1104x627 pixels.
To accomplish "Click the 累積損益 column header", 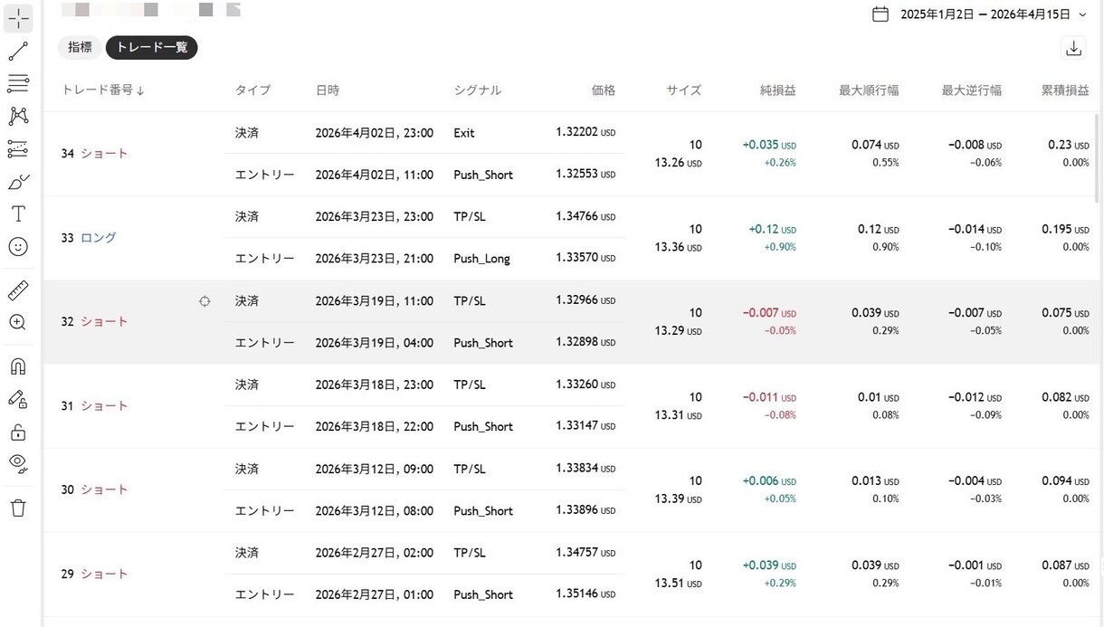I will tap(1065, 90).
